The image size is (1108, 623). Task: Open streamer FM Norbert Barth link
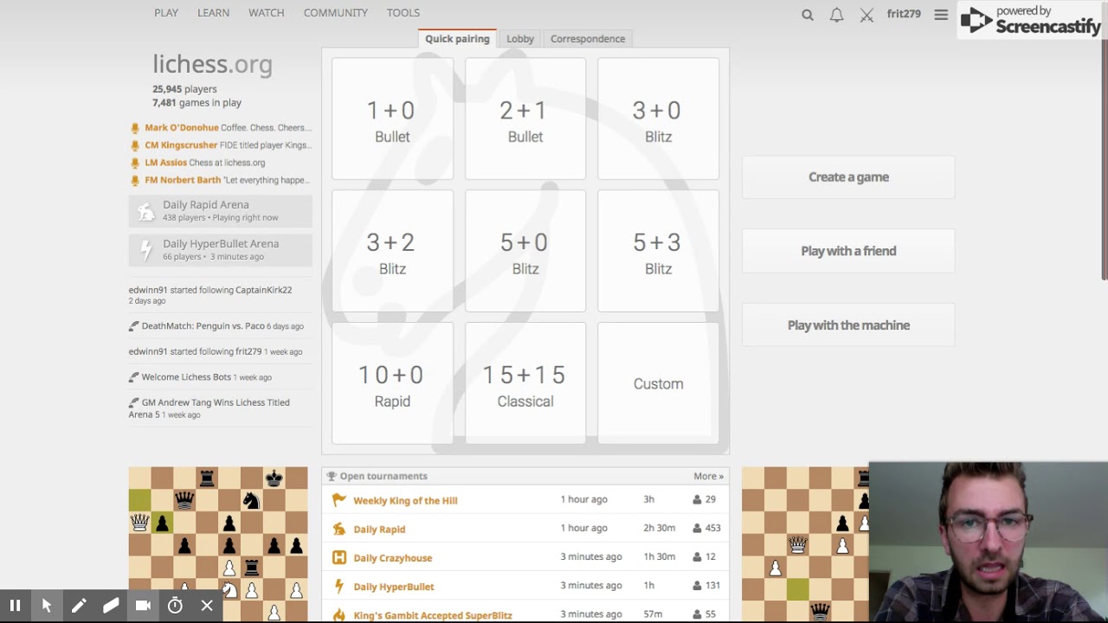183,180
